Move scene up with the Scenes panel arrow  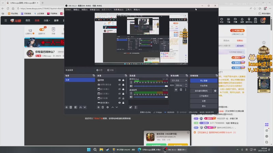pos(81,107)
